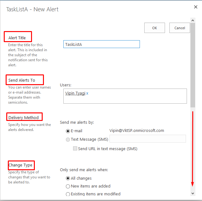Close the New Alert dialog
The width and height of the screenshot is (202, 201).
click(x=196, y=7)
